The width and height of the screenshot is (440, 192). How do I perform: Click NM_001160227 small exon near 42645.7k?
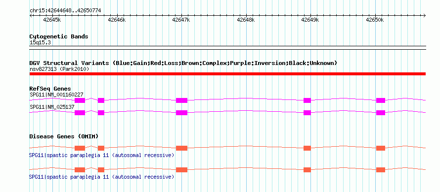(101, 100)
